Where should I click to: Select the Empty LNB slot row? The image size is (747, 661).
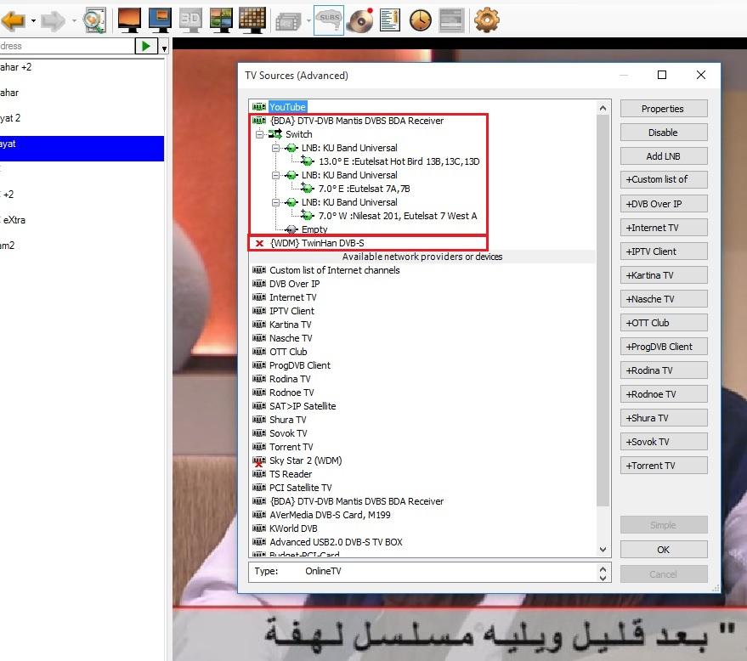pyautogui.click(x=314, y=229)
